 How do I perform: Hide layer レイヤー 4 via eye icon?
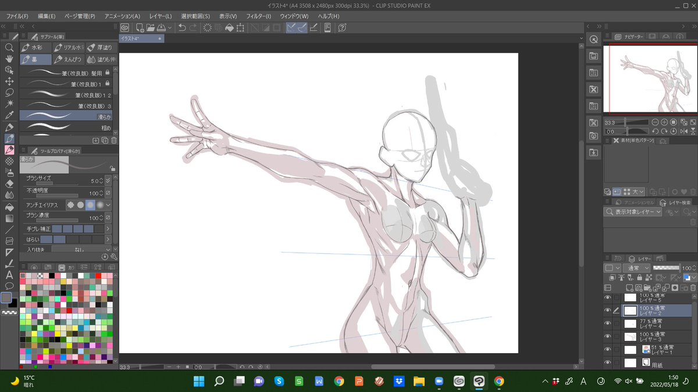[x=608, y=323]
